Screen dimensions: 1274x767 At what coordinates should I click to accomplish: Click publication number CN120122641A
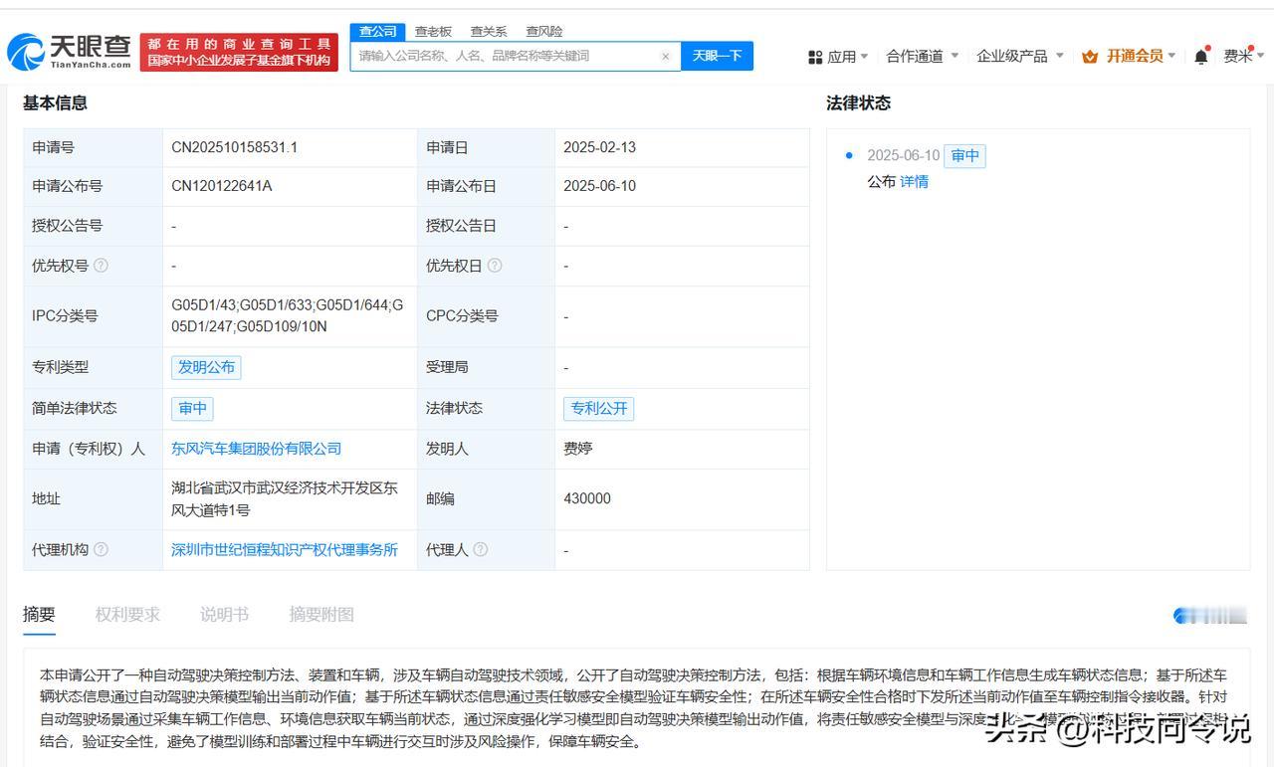click(221, 186)
